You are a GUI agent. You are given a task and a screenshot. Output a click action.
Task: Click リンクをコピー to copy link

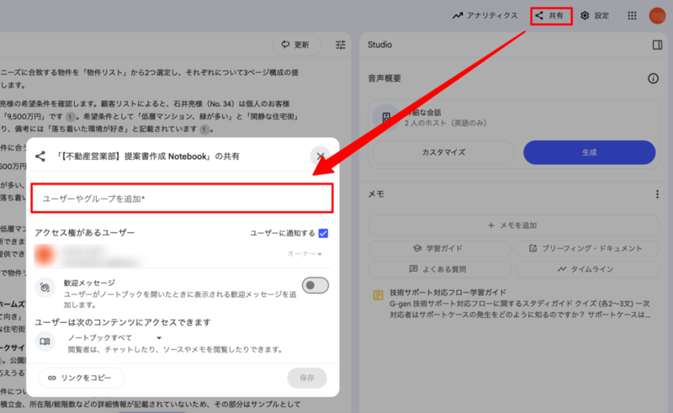tap(81, 378)
